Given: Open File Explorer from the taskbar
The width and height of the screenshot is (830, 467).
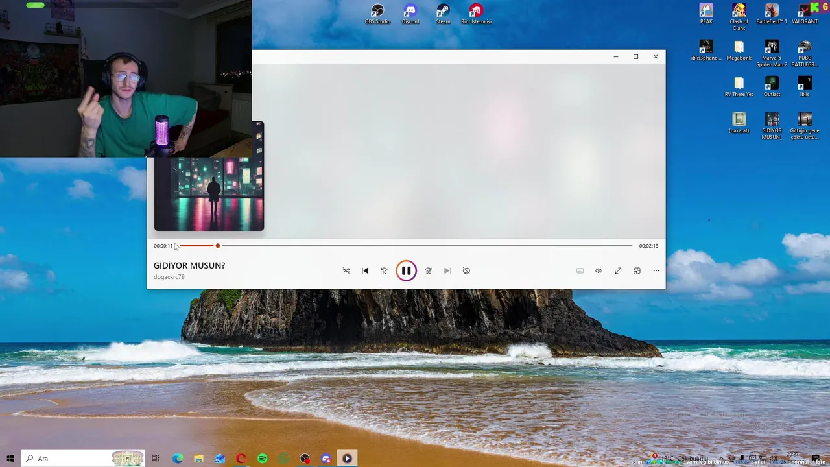Looking at the screenshot, I should [198, 459].
